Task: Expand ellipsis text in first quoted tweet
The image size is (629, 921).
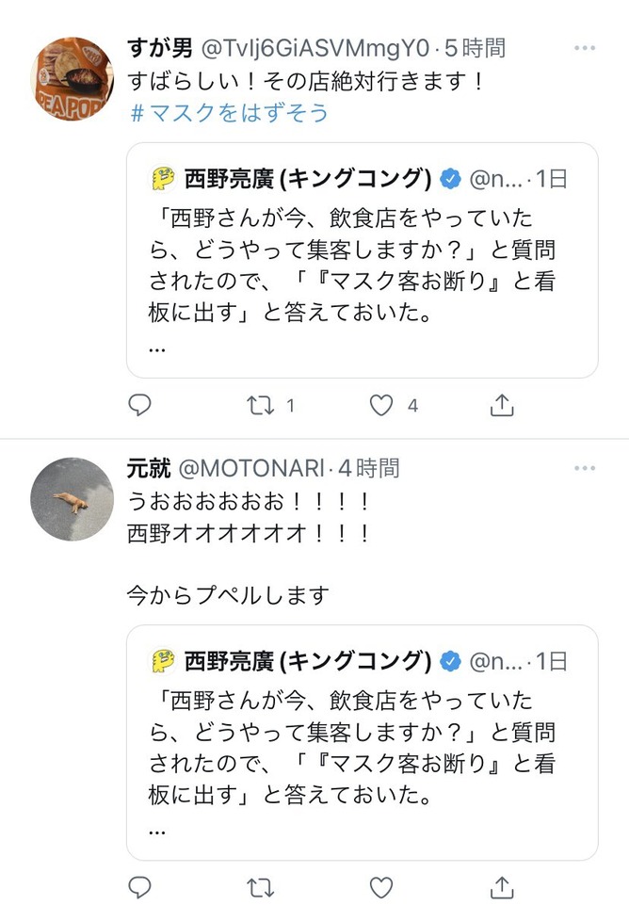Action: click(157, 347)
